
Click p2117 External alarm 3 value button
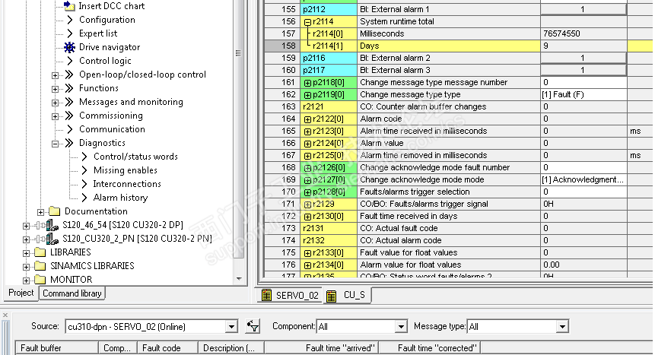(x=583, y=70)
